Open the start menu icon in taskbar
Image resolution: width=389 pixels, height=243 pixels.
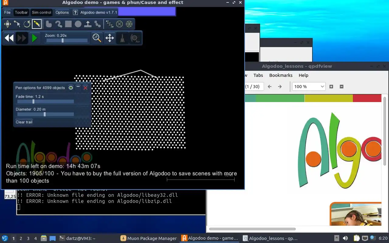tap(5, 238)
